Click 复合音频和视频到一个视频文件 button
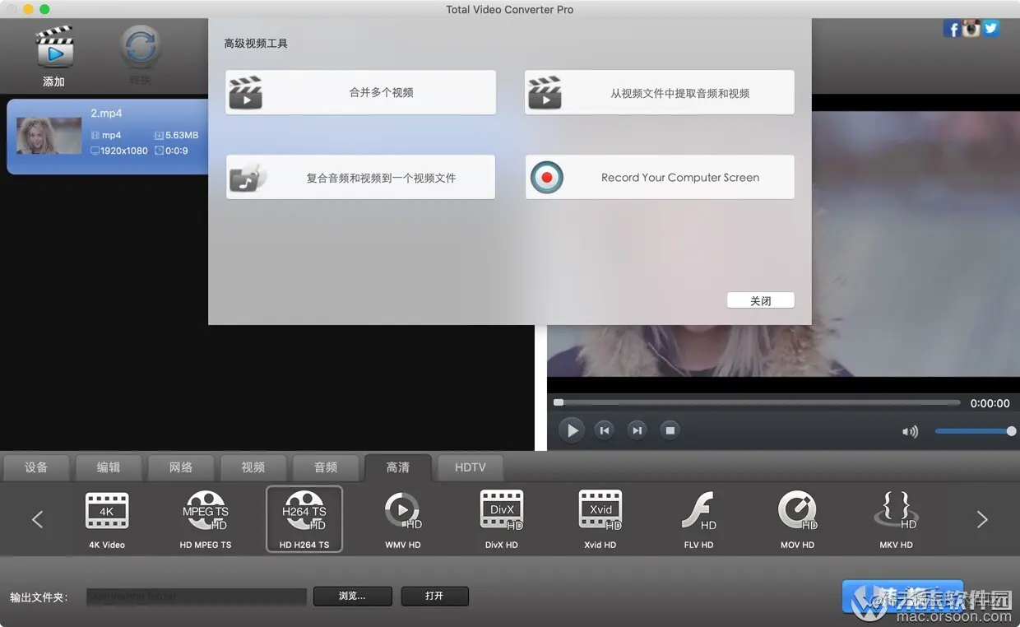The height and width of the screenshot is (627, 1020). coord(361,177)
